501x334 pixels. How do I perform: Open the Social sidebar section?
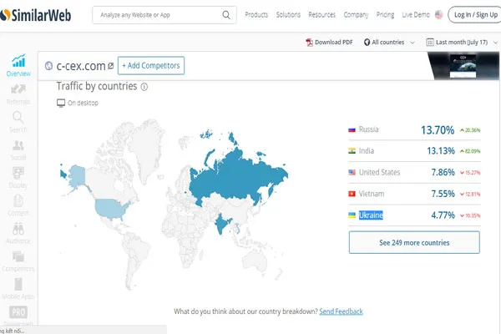pos(18,150)
